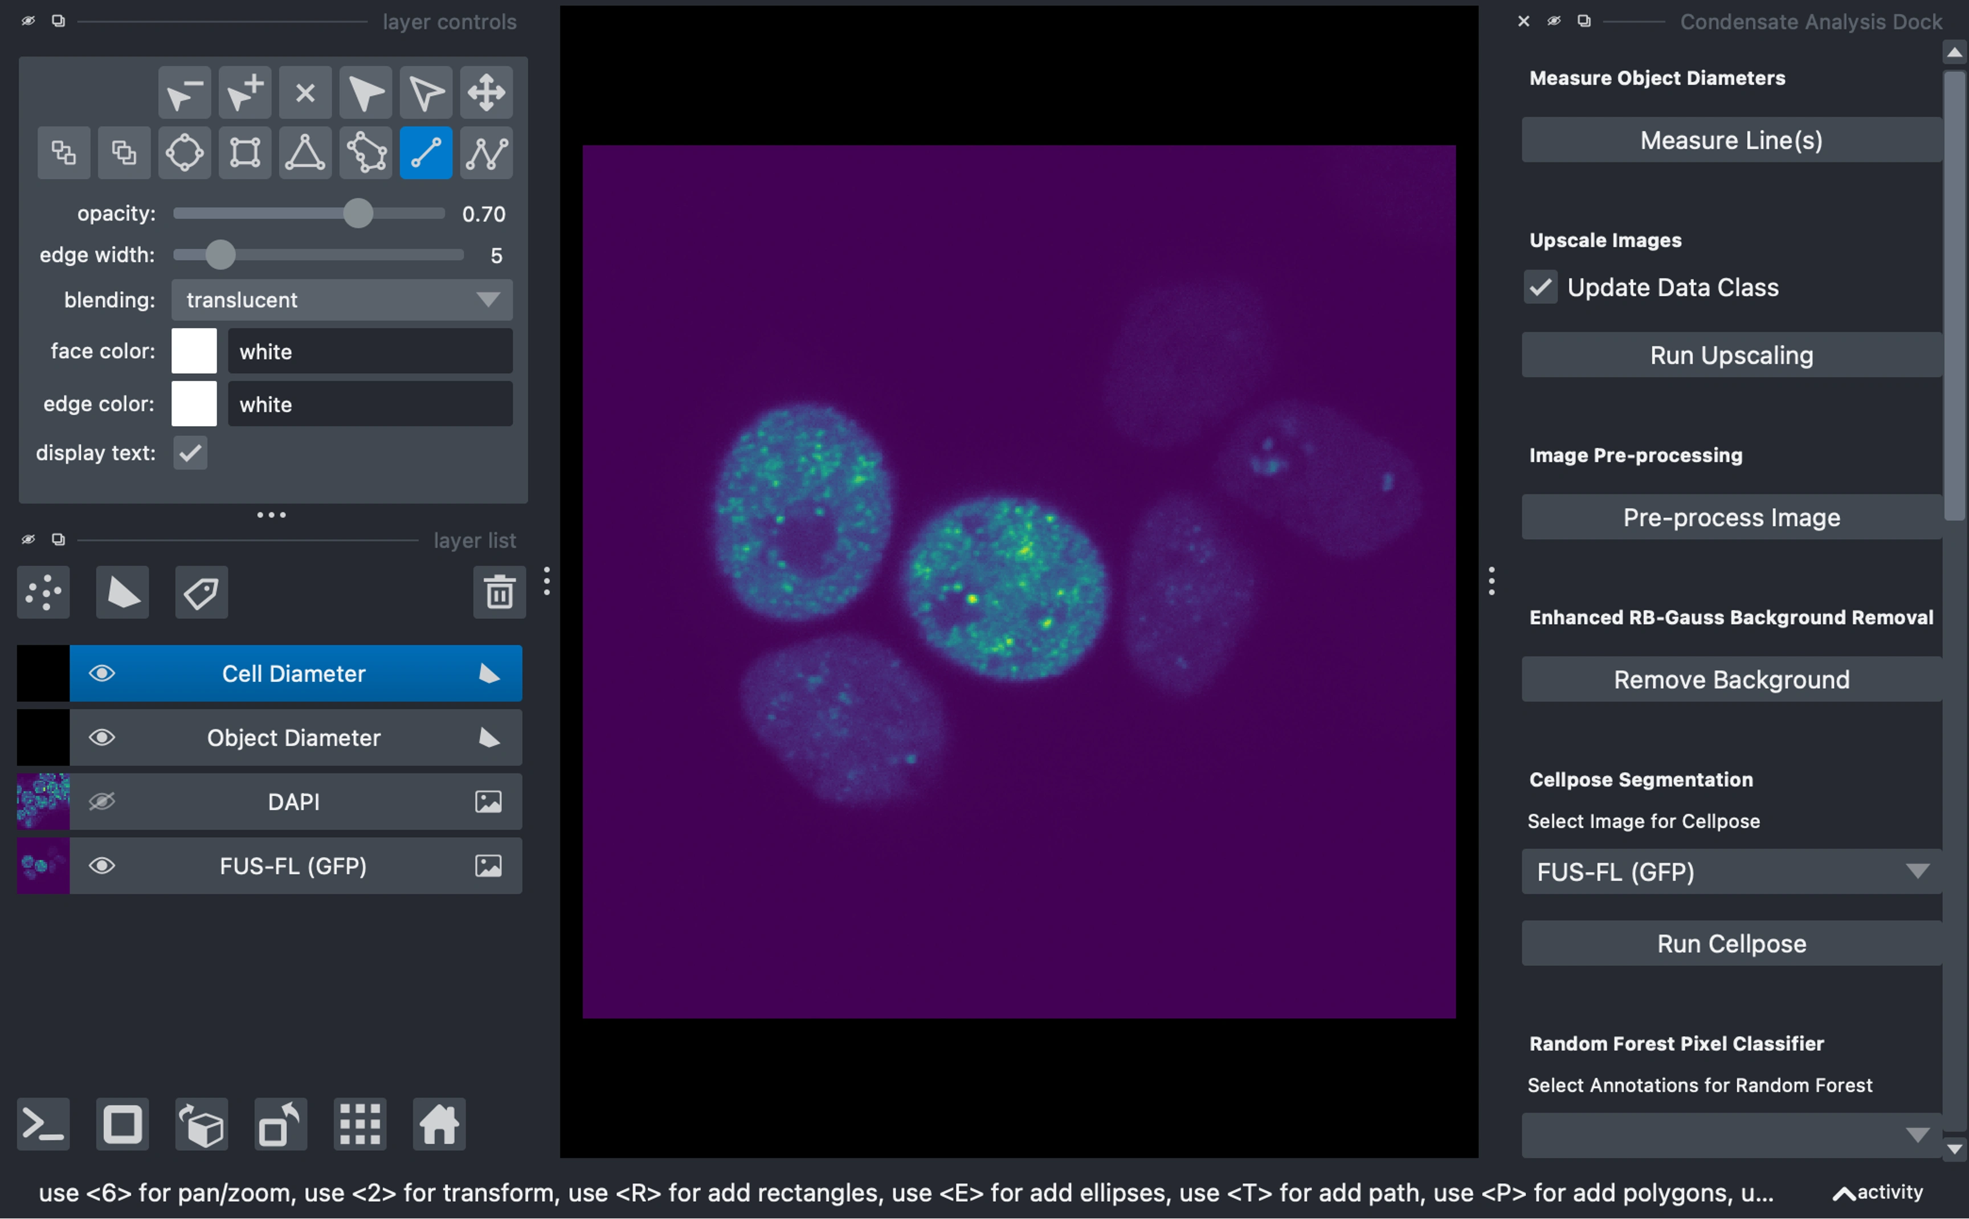The image size is (1969, 1219).
Task: Open the console toggle icon
Action: tap(43, 1123)
